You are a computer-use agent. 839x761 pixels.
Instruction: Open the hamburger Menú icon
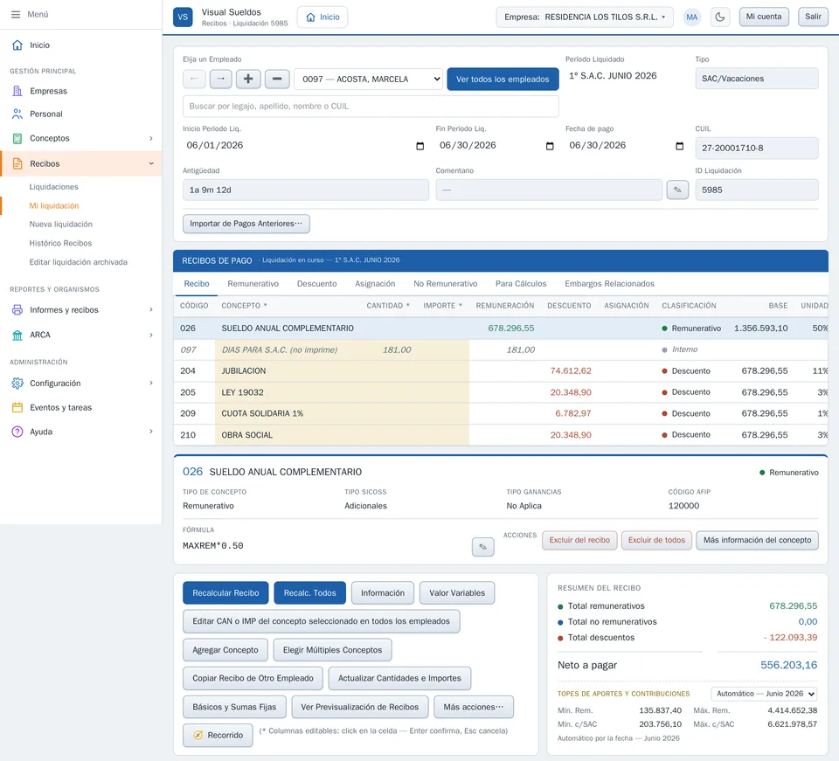(x=16, y=15)
